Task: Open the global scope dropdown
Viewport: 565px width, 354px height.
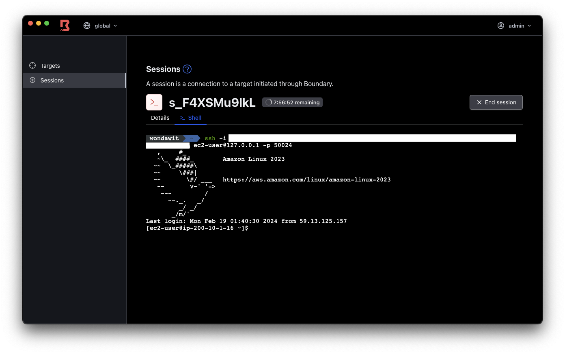Action: (100, 26)
